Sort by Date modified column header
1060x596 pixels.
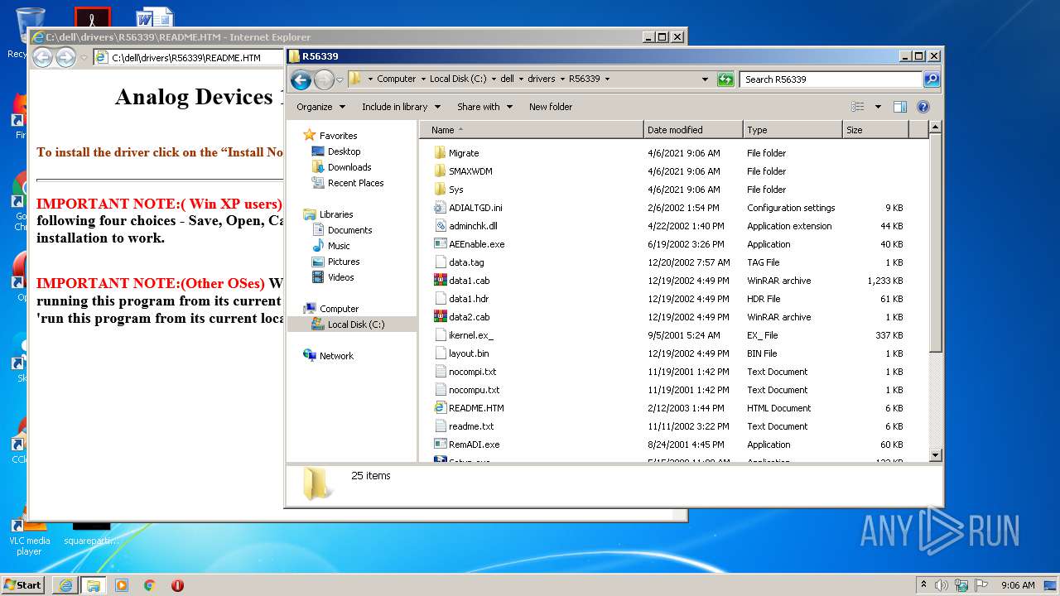(x=693, y=130)
